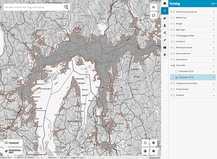Zoom out with the minus button
This screenshot has width=217, height=159.
[x=153, y=151]
